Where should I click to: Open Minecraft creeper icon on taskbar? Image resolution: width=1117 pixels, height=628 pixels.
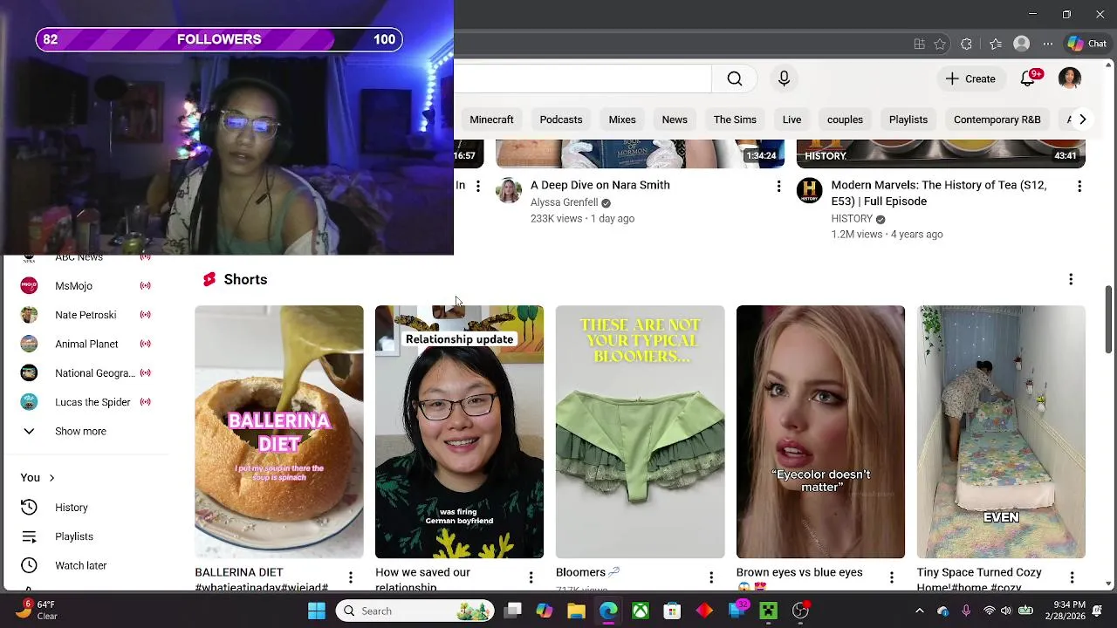click(768, 611)
